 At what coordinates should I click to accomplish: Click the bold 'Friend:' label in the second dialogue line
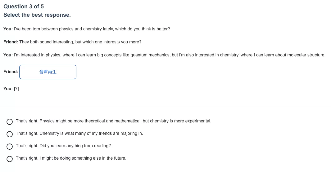point(11,42)
